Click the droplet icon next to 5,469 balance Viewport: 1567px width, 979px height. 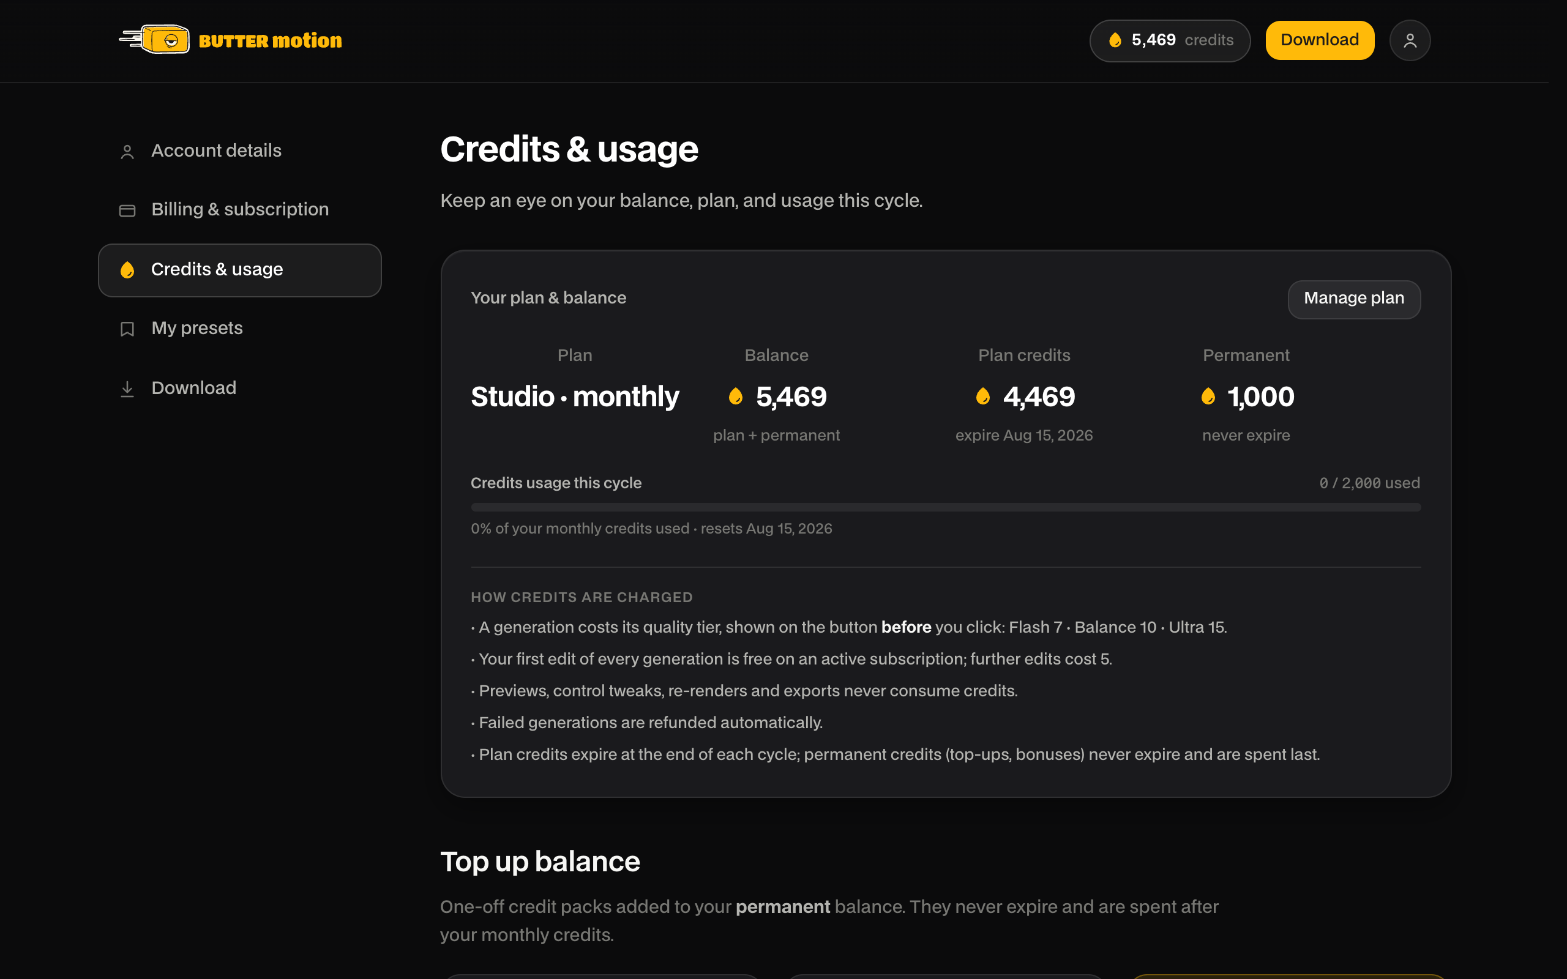[x=736, y=396]
